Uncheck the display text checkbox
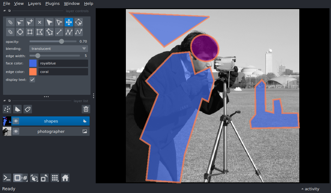This screenshot has height=193, width=331. (32, 80)
